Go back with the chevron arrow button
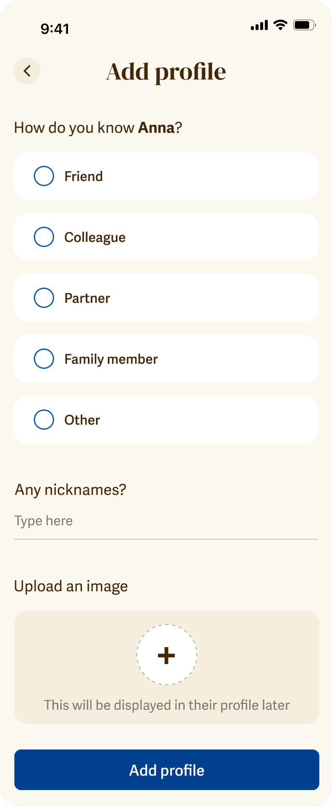332x807 pixels. pyautogui.click(x=27, y=71)
